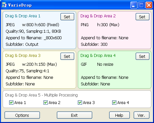Screen dimensions: 154x123
Task: Click the Exit button
Action: 75,115
